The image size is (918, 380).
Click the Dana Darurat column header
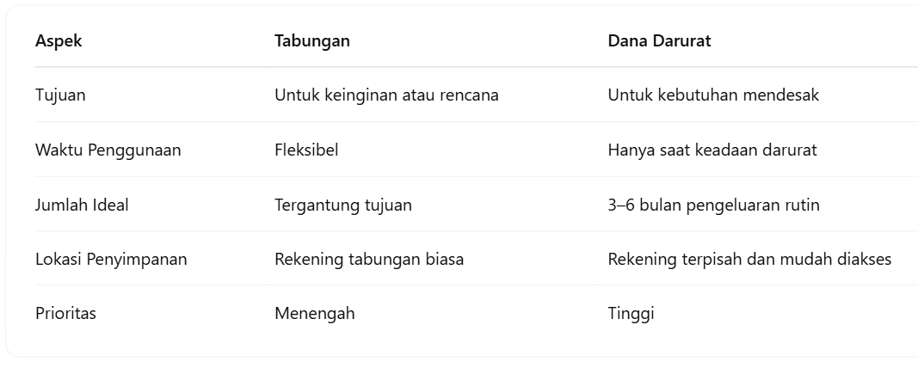tap(659, 41)
